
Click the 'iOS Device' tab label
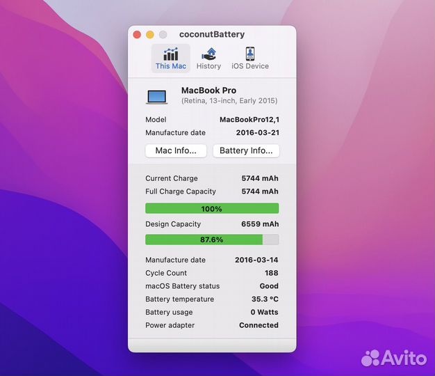[250, 66]
